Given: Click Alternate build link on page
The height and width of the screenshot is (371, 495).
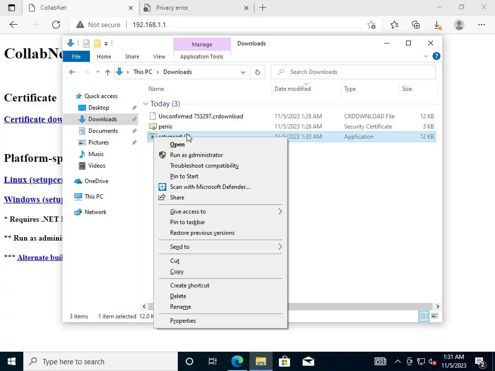Looking at the screenshot, I should point(40,257).
